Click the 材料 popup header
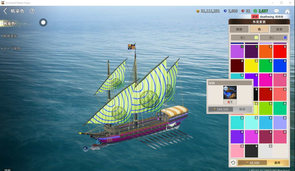The height and width of the screenshot is (171, 295). [230, 83]
